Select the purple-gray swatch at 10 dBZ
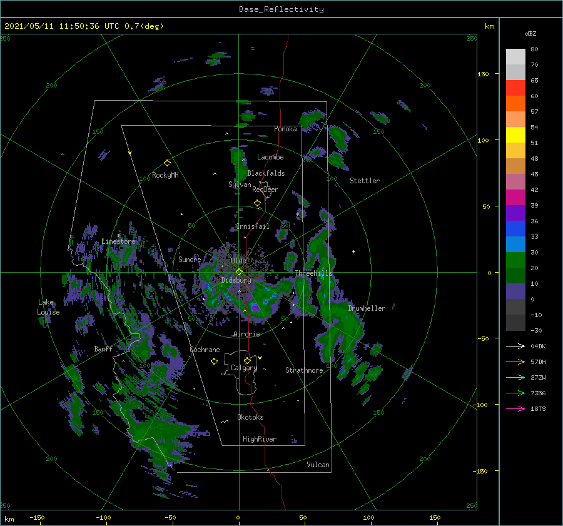563x526 pixels. coord(515,291)
